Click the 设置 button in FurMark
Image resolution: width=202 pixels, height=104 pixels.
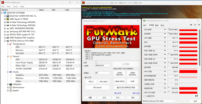[x=90, y=98]
